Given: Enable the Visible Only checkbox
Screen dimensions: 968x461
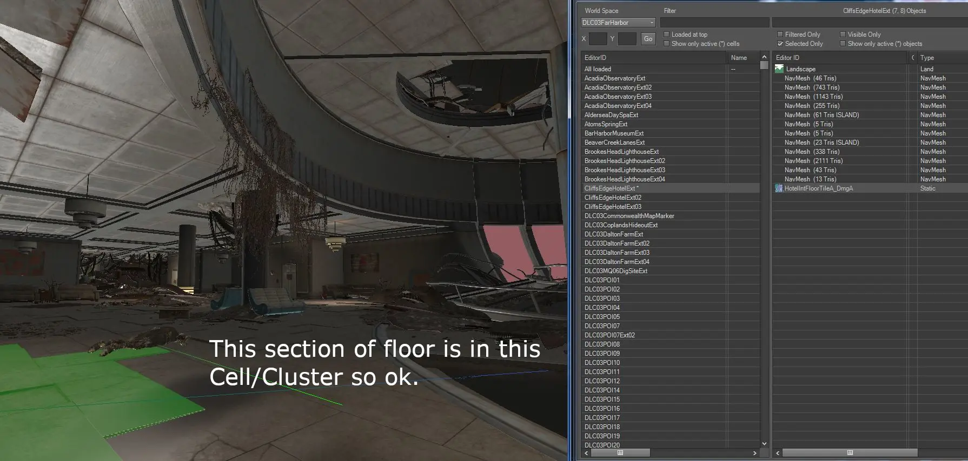Looking at the screenshot, I should coord(843,35).
